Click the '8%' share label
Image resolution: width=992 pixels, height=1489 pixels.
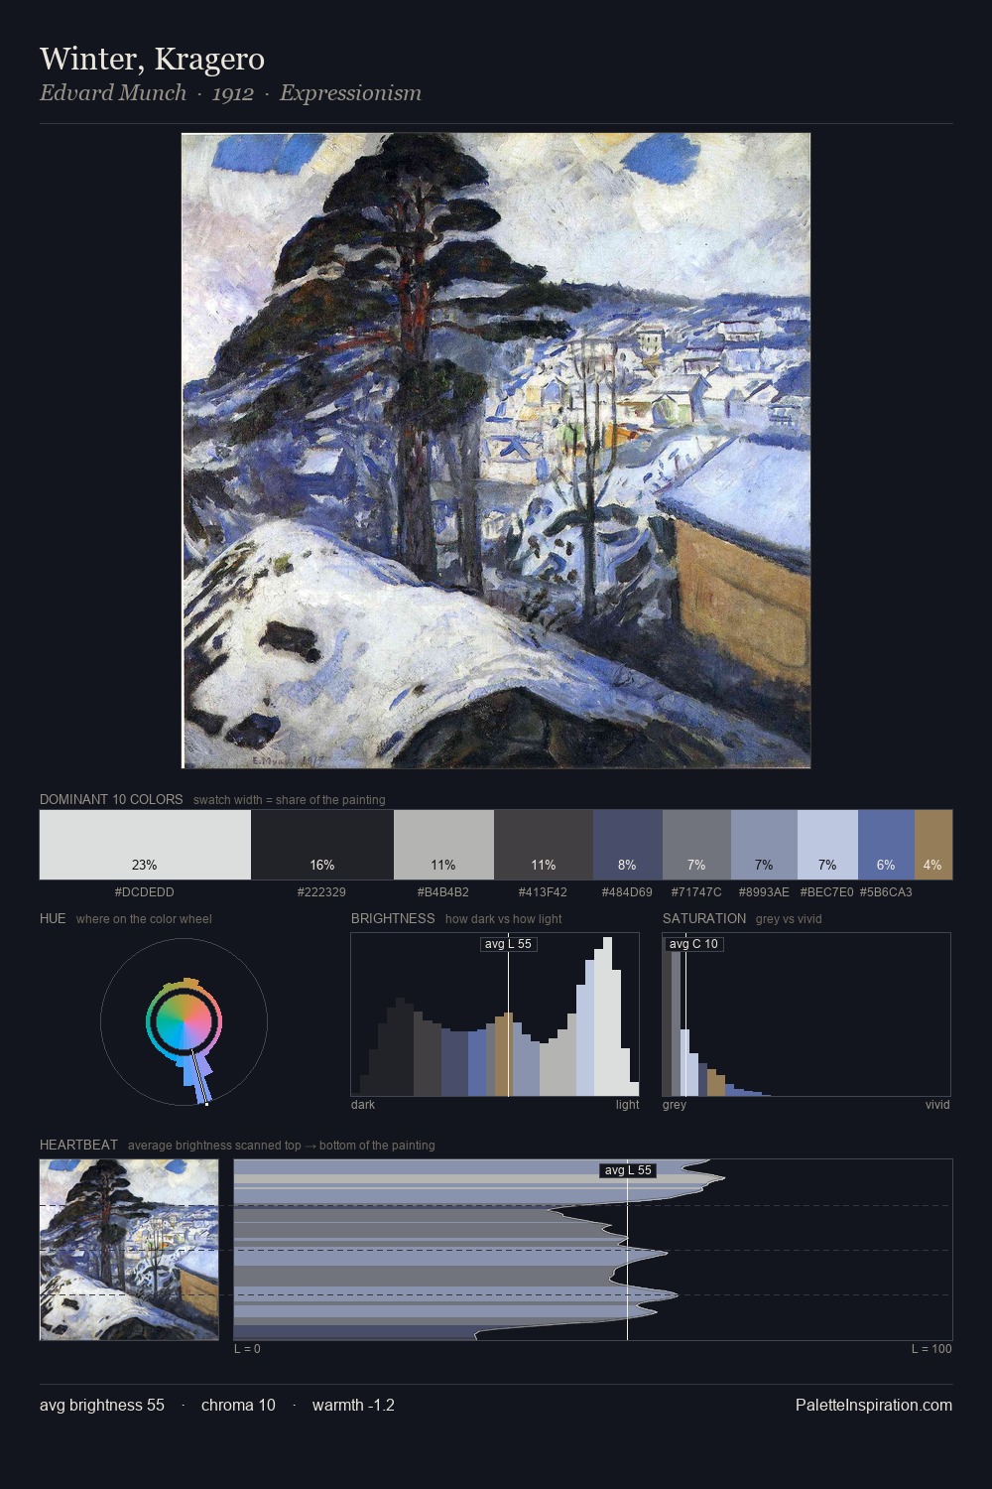pos(627,865)
